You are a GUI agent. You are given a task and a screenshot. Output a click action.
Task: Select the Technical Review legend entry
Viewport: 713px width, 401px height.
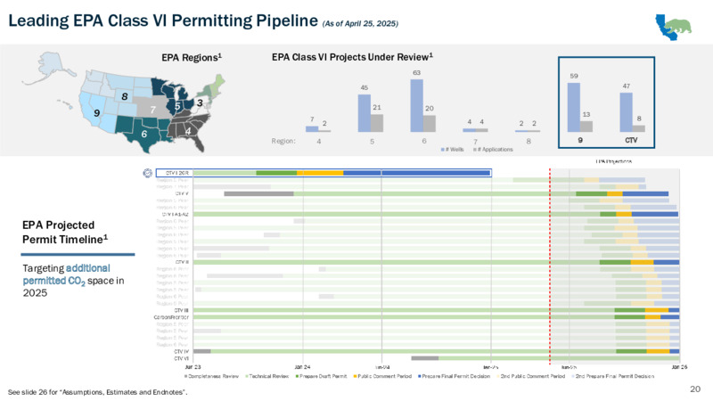[x=266, y=376]
